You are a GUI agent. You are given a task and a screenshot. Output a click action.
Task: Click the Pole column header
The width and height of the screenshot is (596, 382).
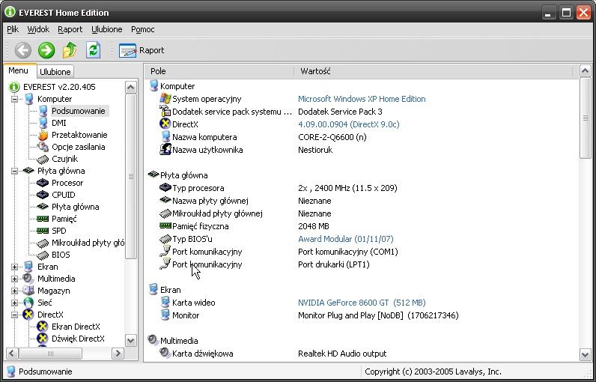coord(219,71)
